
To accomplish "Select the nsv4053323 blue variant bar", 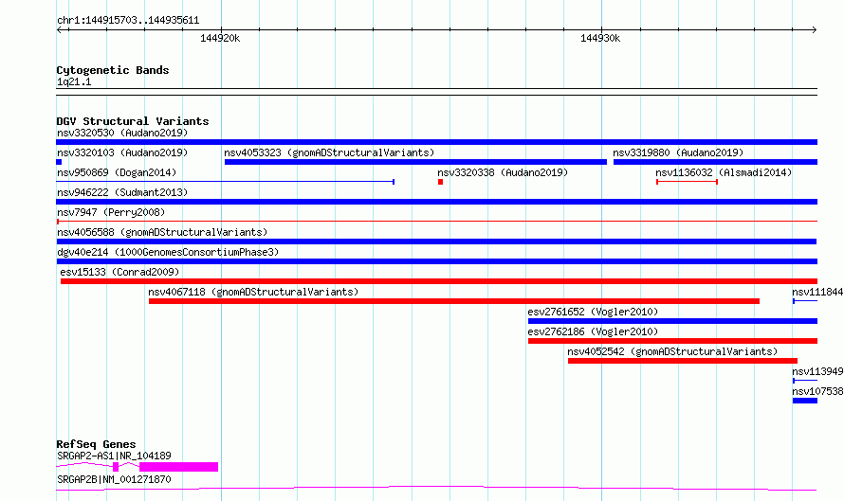I will click(415, 162).
